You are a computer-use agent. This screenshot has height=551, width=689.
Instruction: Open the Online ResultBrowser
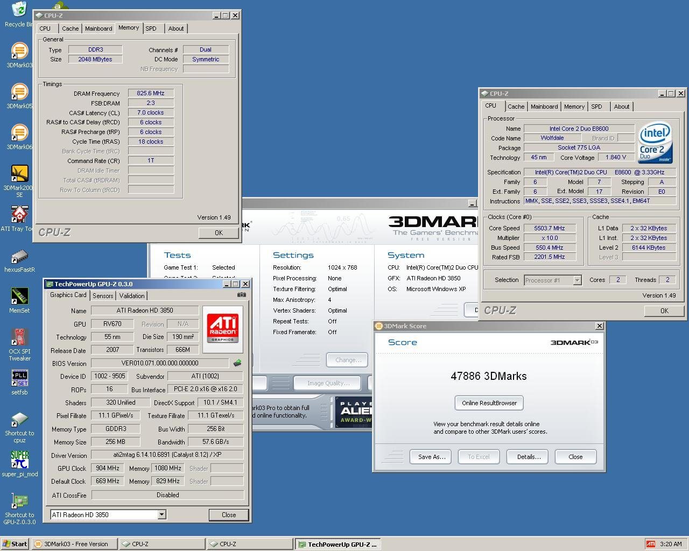(x=489, y=403)
